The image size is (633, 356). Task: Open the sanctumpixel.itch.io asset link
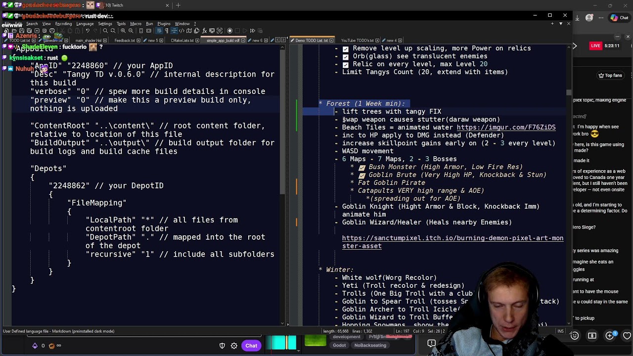coord(452,242)
